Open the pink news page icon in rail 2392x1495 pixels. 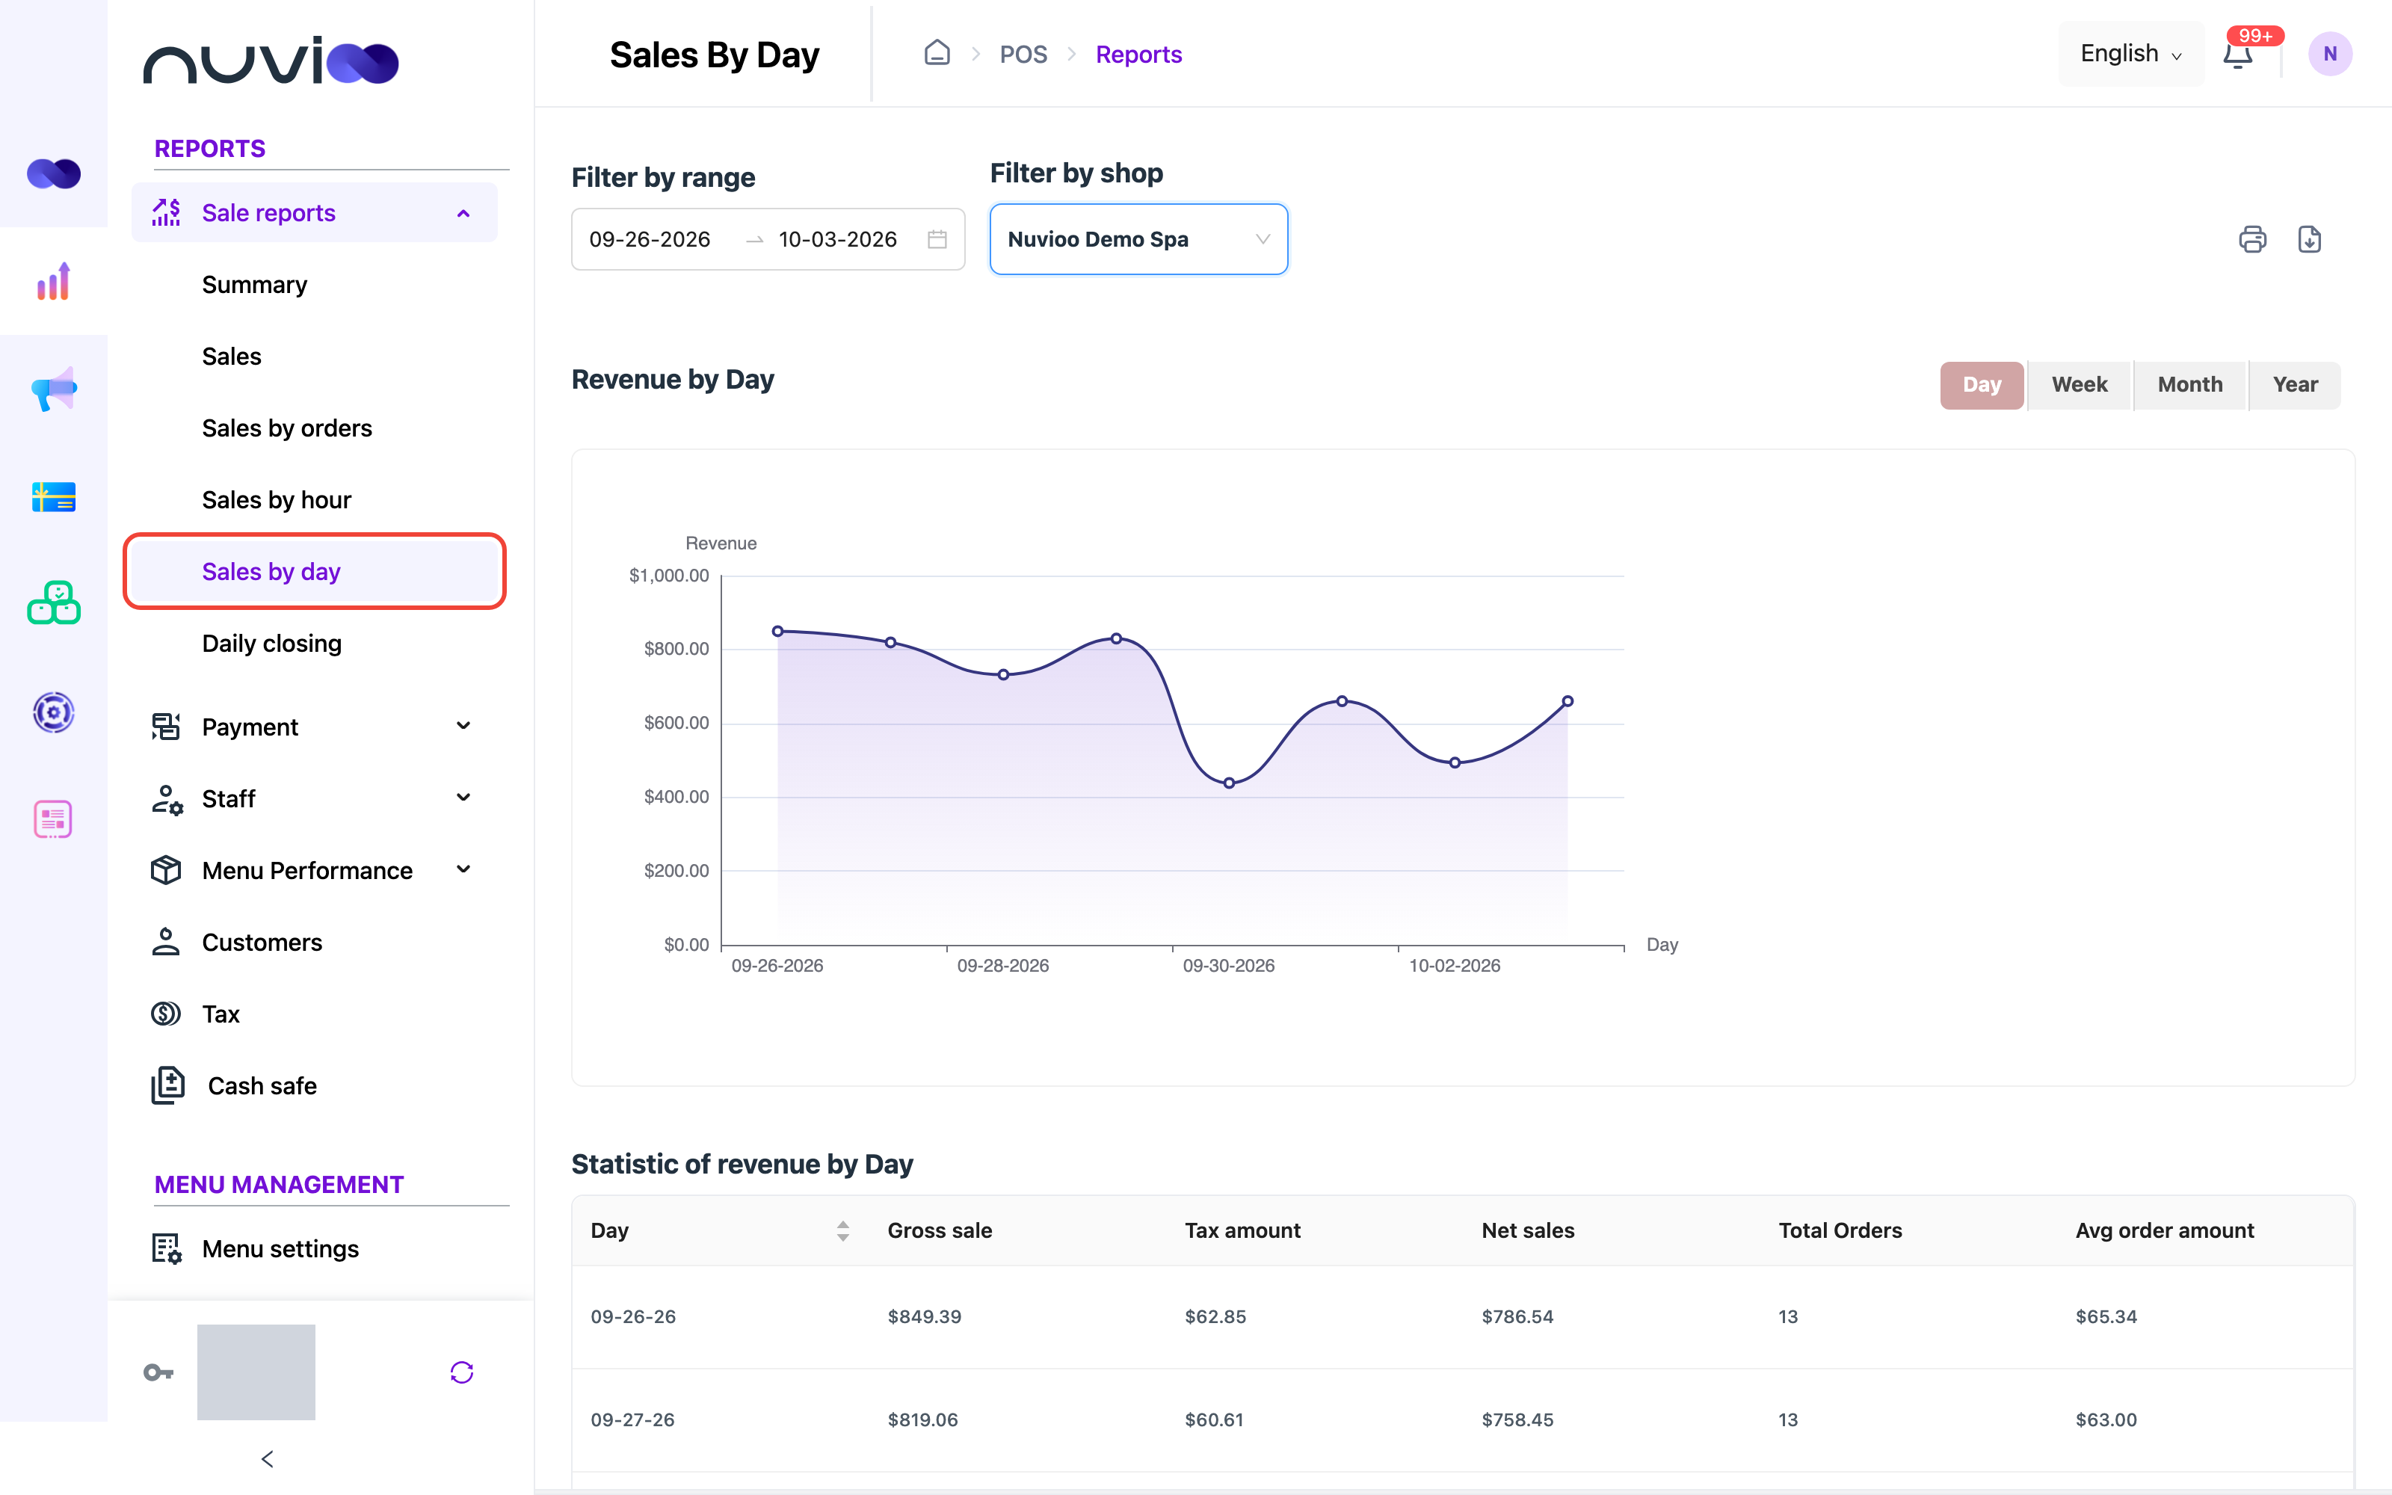coord(53,819)
